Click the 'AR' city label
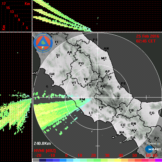This screenshot has height=162, width=162. click(70, 52)
